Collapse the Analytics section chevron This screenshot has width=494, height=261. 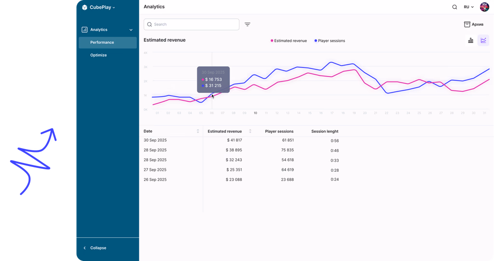(x=131, y=30)
